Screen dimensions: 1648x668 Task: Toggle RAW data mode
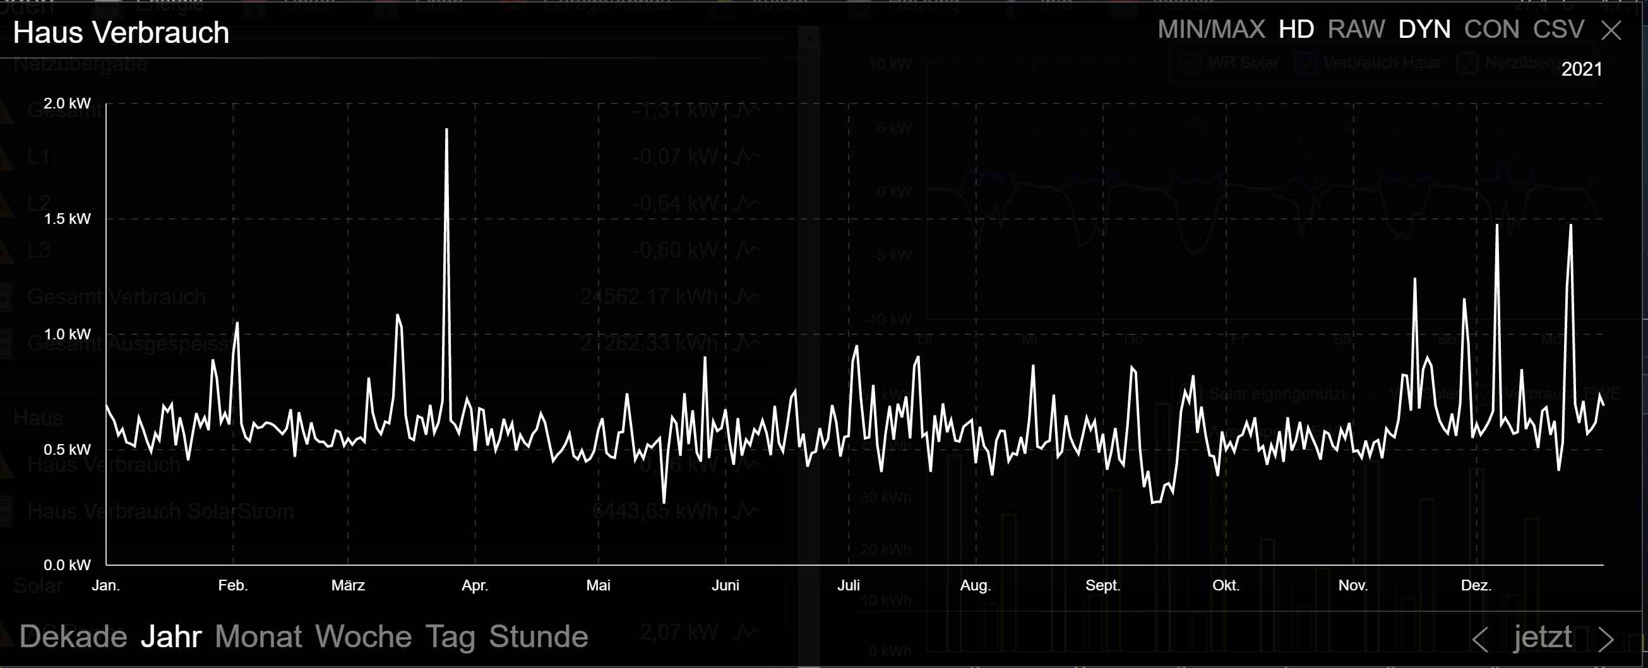tap(1356, 30)
